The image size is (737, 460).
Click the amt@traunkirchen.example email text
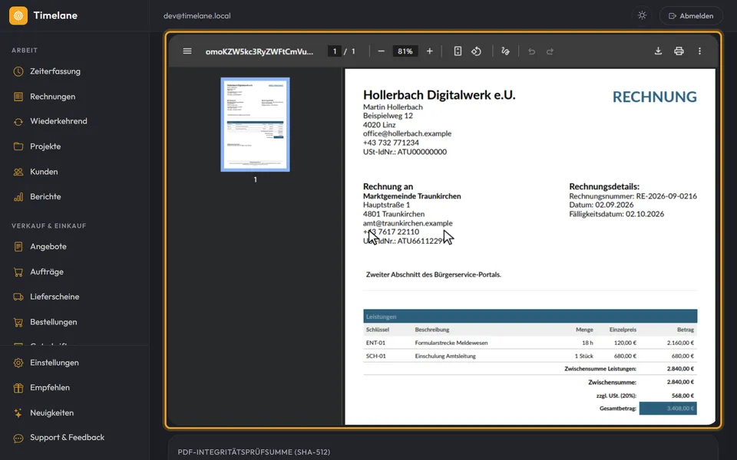coord(408,223)
